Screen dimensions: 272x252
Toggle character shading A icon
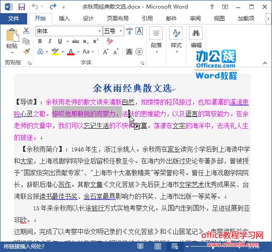point(129,52)
